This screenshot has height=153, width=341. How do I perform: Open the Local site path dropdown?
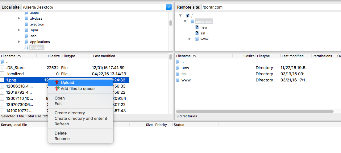(x=168, y=7)
